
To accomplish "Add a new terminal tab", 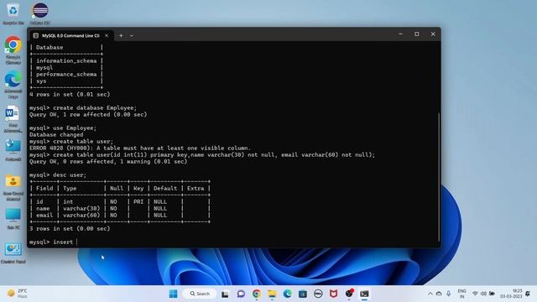I will (121, 35).
